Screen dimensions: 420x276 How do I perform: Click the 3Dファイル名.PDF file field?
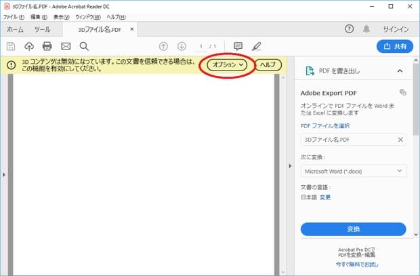tap(354, 140)
